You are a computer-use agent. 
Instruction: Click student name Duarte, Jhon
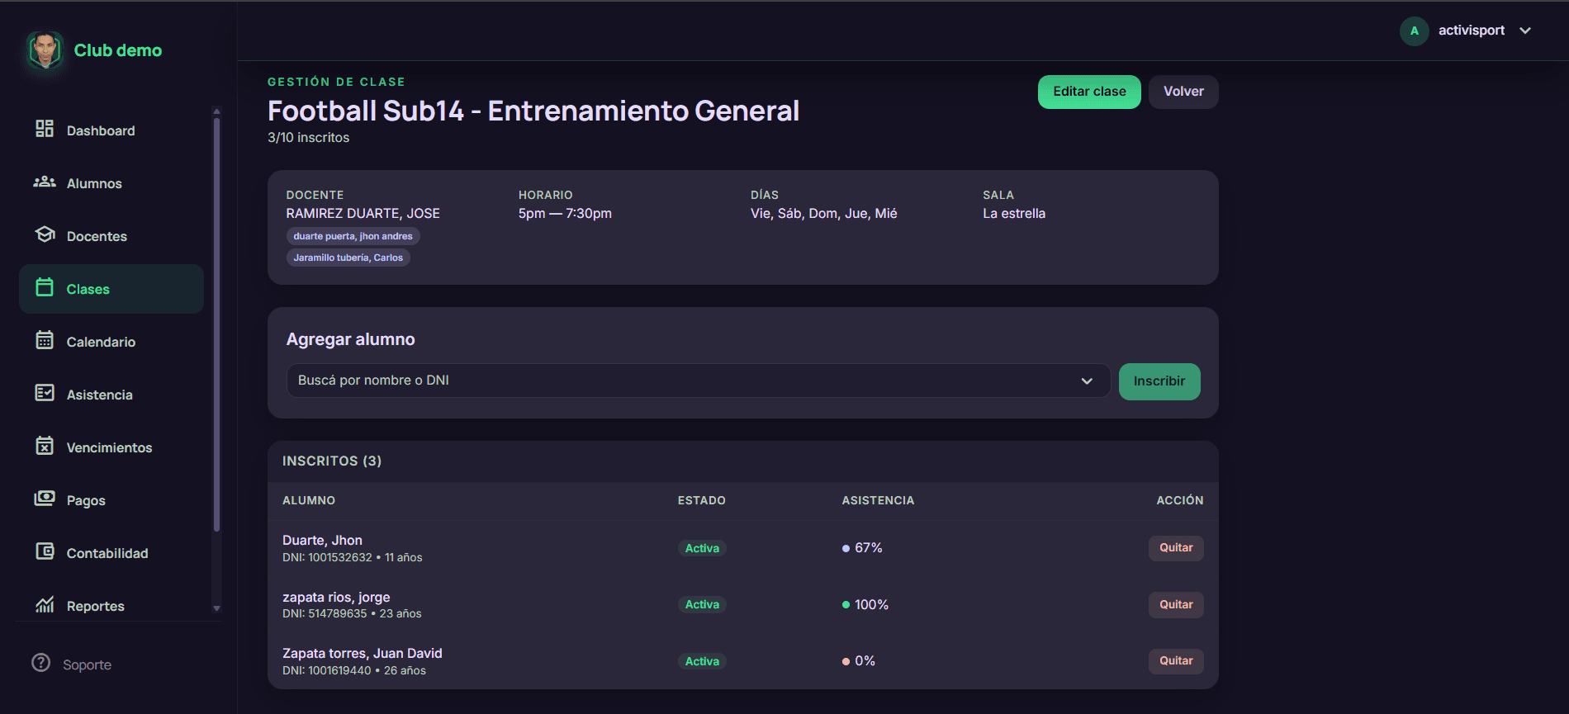322,541
